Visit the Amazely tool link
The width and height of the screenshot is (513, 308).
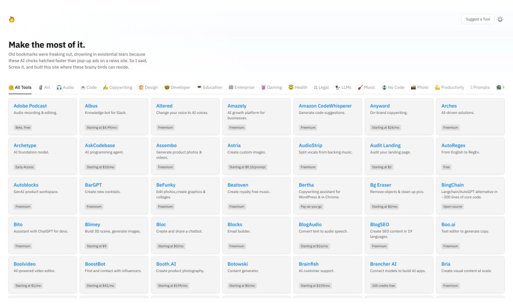click(x=237, y=106)
